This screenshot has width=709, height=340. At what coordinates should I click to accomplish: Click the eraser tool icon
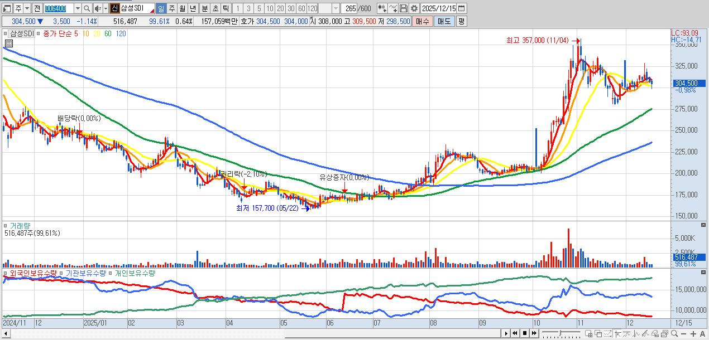[x=655, y=333]
